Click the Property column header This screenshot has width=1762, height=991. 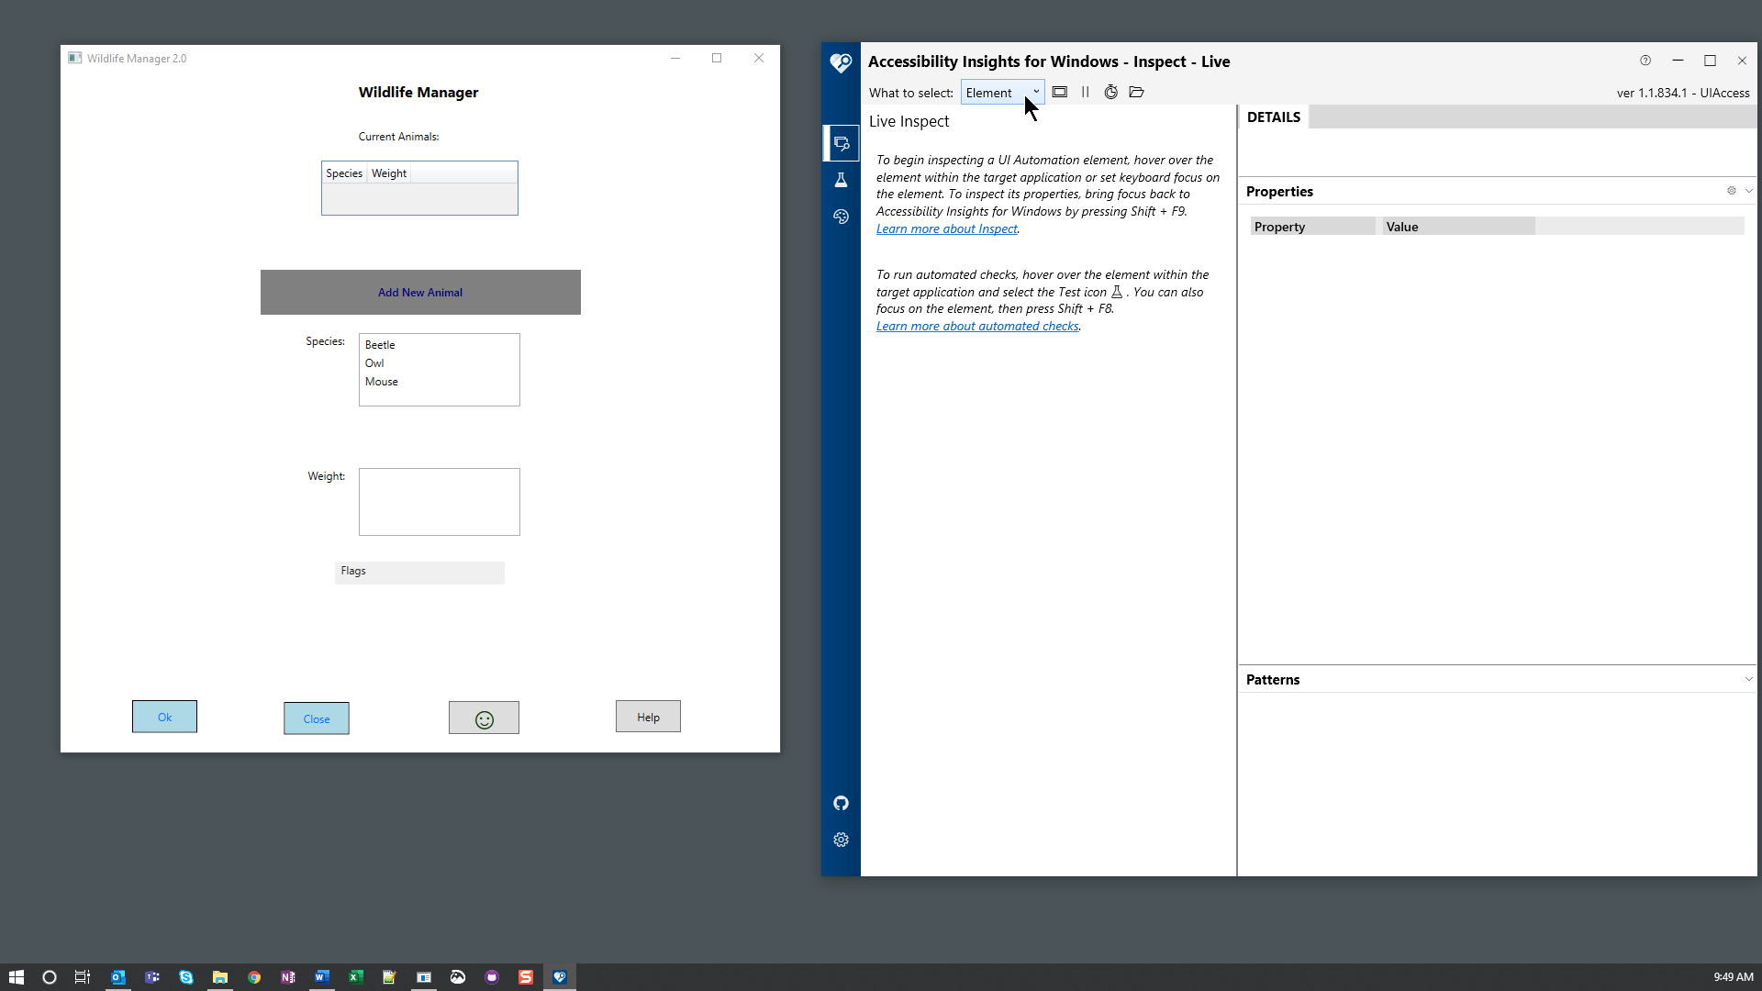[x=1312, y=227]
